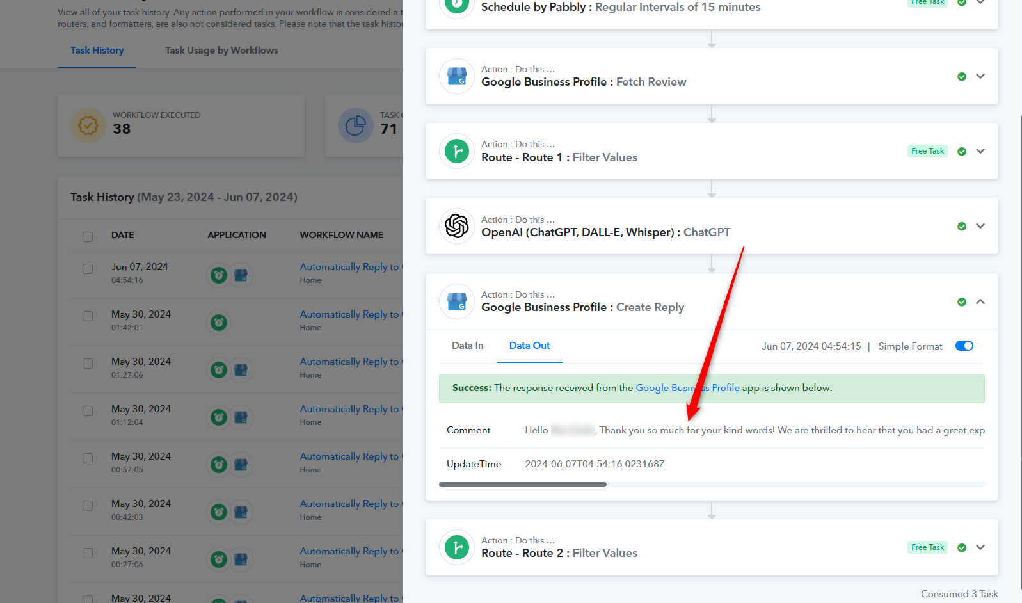This screenshot has height=603, width=1022.
Task: Click the Google Business Profile Create Reply icon
Action: tap(457, 301)
